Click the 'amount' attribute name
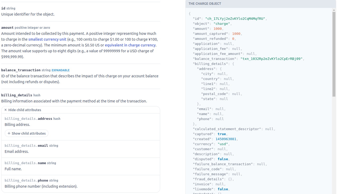Screen dimensions: 337x194 (x=7, y=27)
